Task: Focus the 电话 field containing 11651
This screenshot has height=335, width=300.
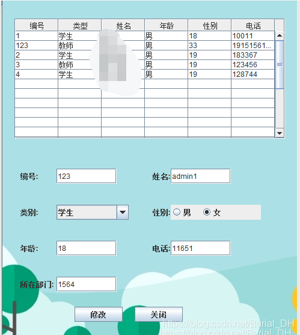Action: tap(200, 249)
